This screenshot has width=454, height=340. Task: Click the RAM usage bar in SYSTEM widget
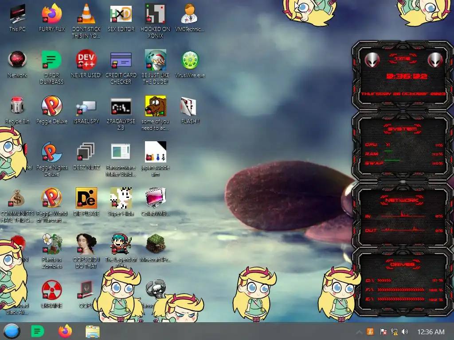click(389, 151)
